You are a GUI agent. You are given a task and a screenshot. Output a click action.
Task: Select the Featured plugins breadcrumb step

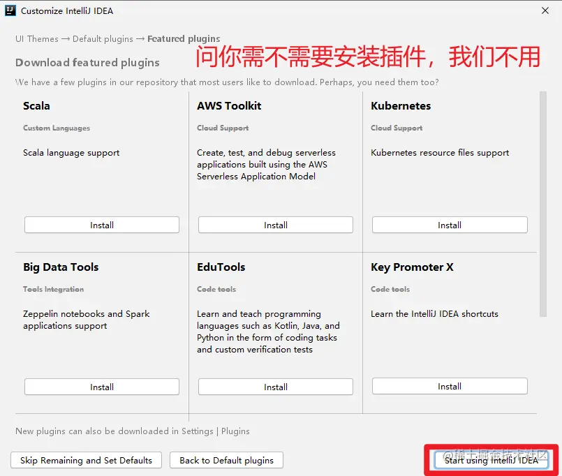click(184, 38)
